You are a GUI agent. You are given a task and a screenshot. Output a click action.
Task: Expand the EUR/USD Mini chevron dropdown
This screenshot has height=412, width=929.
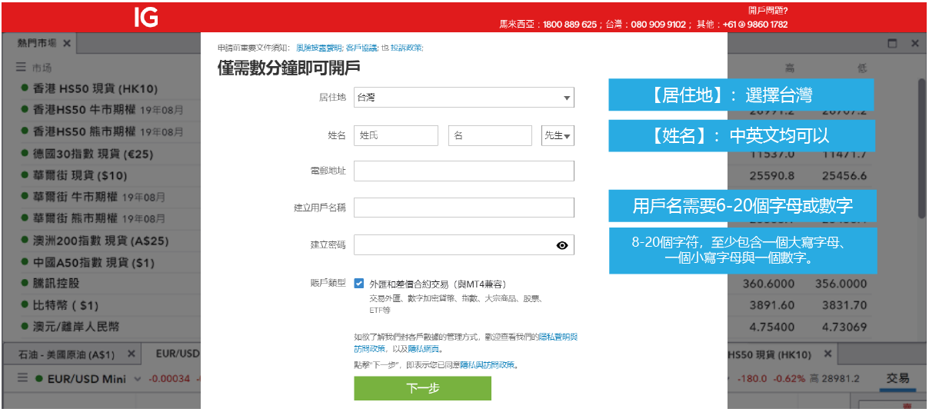138,379
